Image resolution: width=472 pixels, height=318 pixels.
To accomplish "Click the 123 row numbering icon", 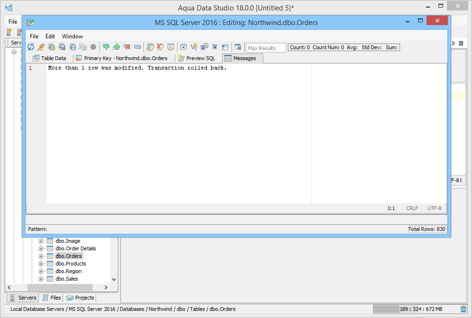I will [x=194, y=47].
